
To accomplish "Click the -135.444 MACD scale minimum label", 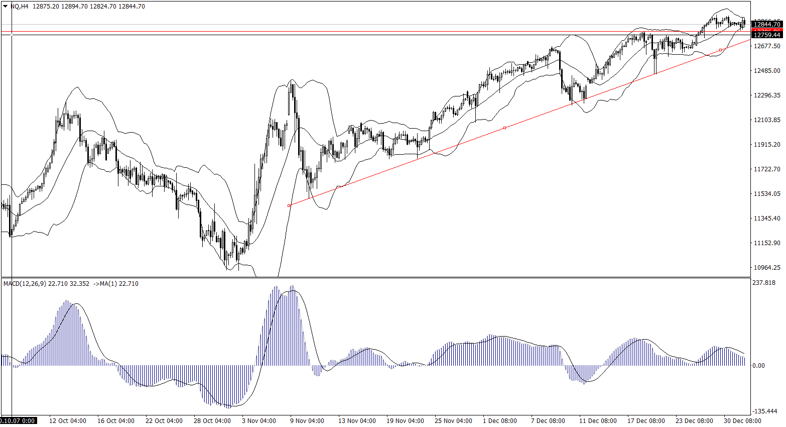I will tap(765, 411).
